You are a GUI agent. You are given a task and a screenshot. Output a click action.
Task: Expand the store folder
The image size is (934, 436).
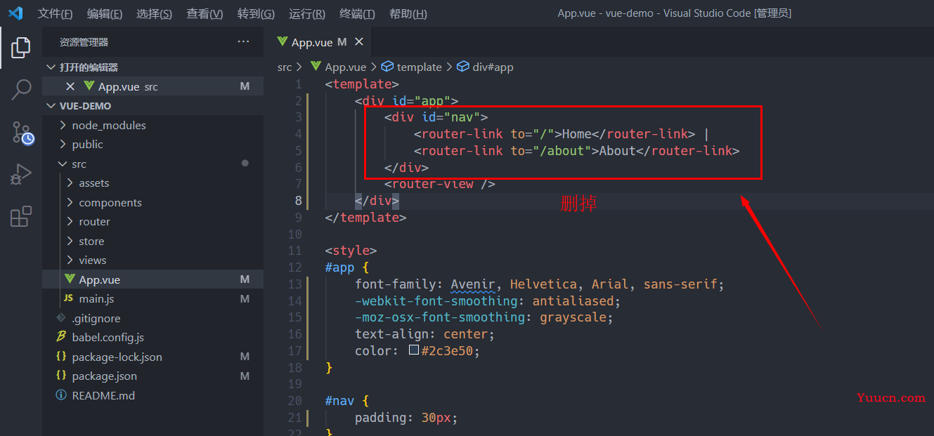click(x=153, y=241)
